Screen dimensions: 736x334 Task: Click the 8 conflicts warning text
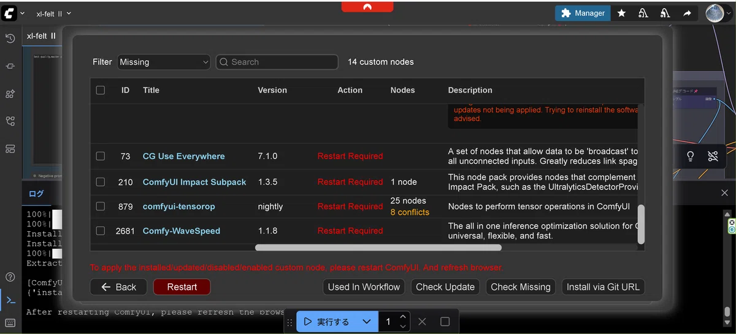(410, 212)
